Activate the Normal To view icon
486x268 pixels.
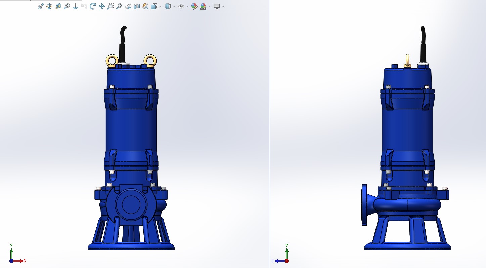pyautogui.click(x=76, y=6)
